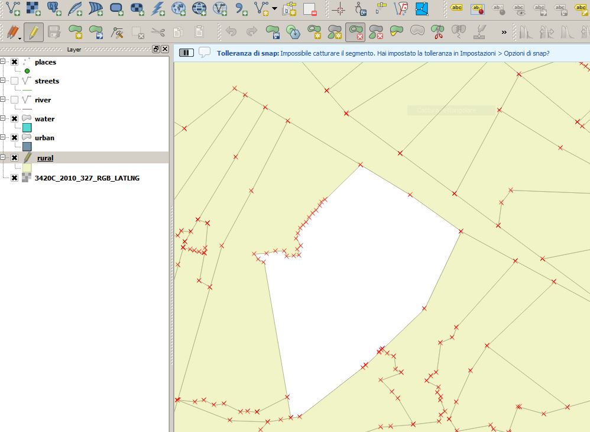Save layer edits

54,32
